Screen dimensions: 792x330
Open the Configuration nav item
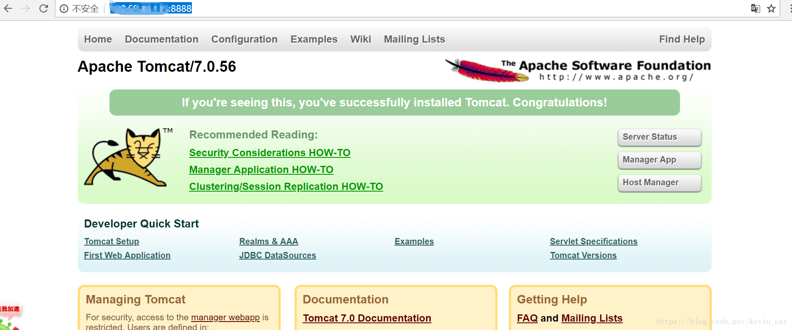coord(244,39)
